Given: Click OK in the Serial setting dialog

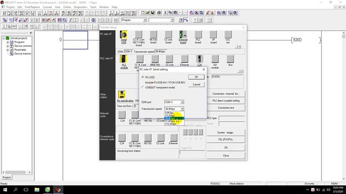Looking at the screenshot, I should point(196,77).
